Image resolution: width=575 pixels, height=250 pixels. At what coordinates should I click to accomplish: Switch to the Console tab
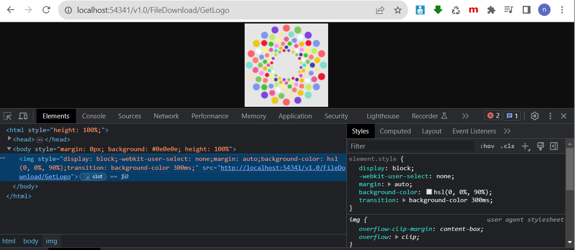(x=94, y=116)
